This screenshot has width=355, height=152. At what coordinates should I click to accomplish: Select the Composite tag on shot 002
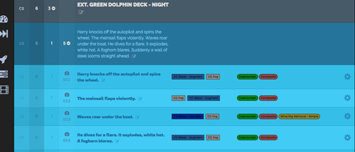(268, 98)
